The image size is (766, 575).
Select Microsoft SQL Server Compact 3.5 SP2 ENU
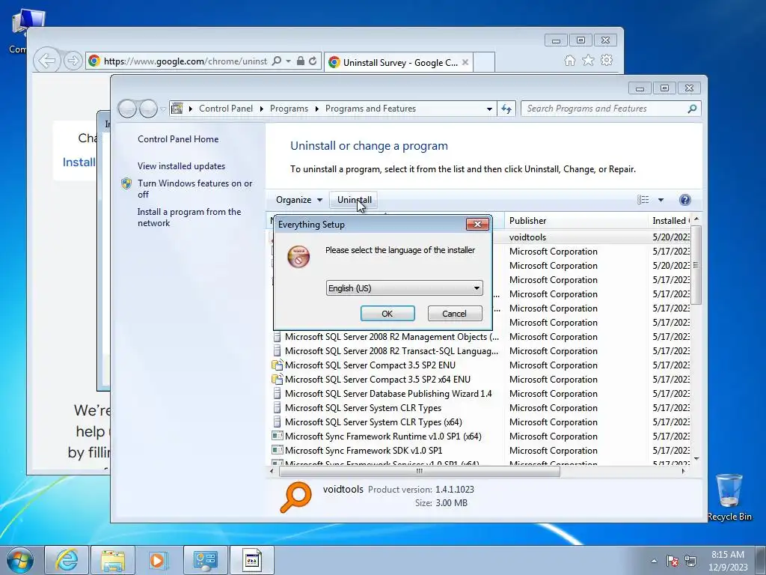point(370,365)
